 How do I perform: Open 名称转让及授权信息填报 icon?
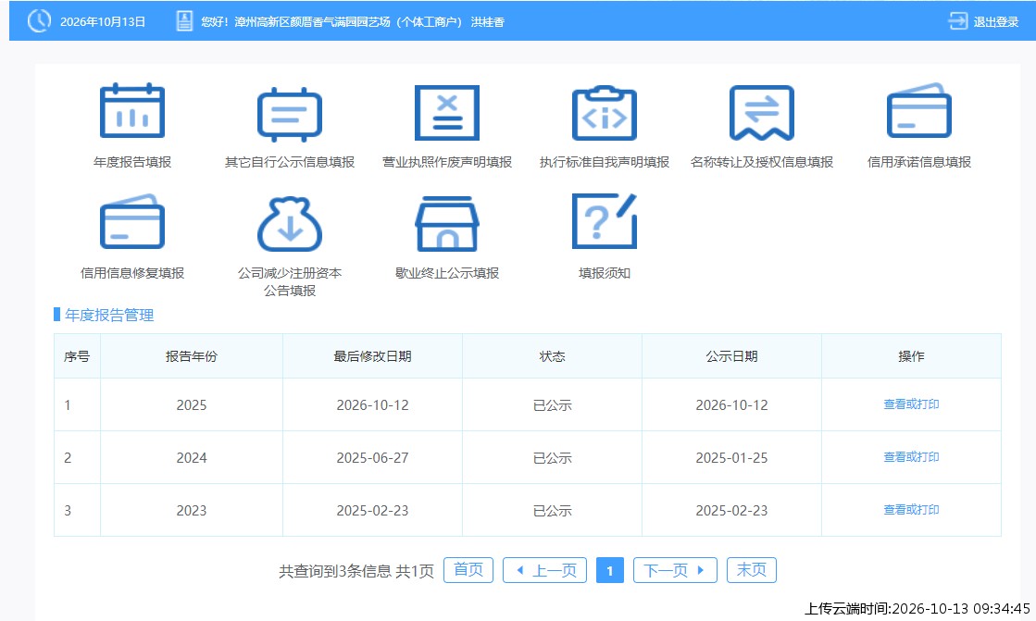[761, 112]
